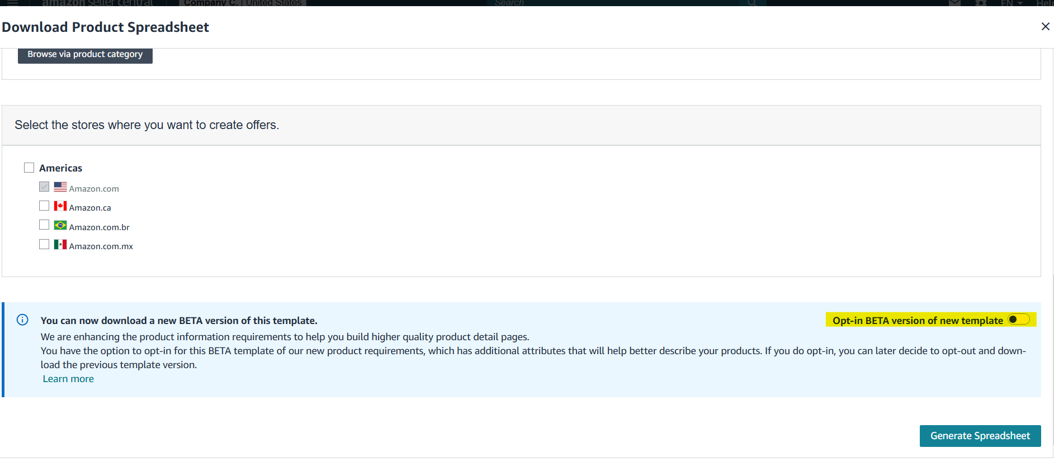Screen dimensions: 1054x462
Task: Click the Americas region label
Action: [60, 168]
